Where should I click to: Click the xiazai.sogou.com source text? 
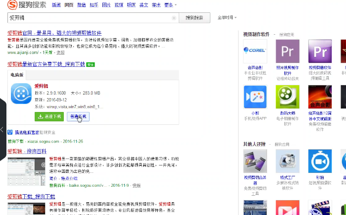point(43,141)
